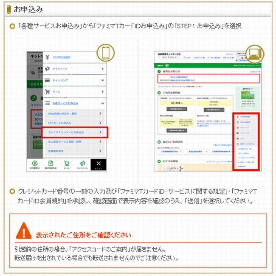Choose ファミマTカードiDお申込み submenu entry
The image size is (276, 276).
(x=66, y=132)
